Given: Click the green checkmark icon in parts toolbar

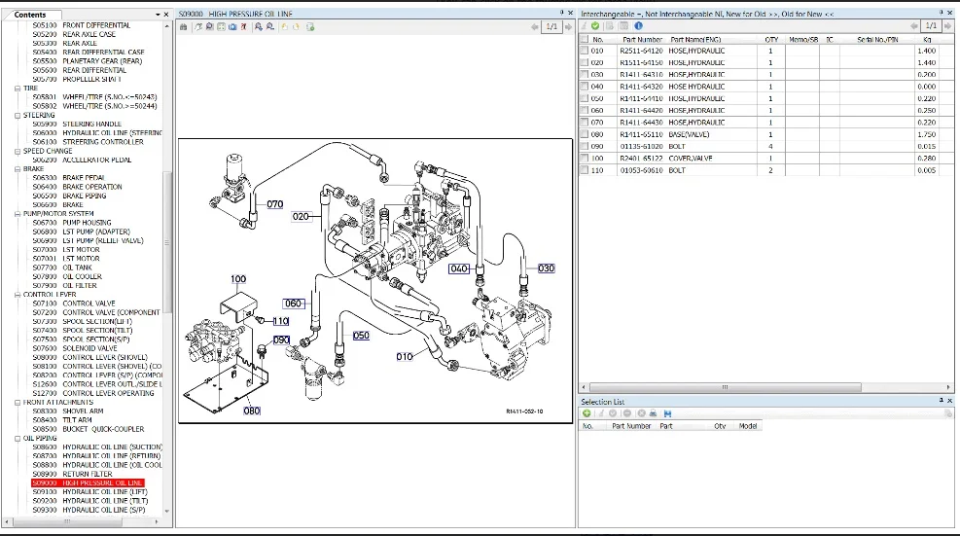Looking at the screenshot, I should [x=595, y=26].
